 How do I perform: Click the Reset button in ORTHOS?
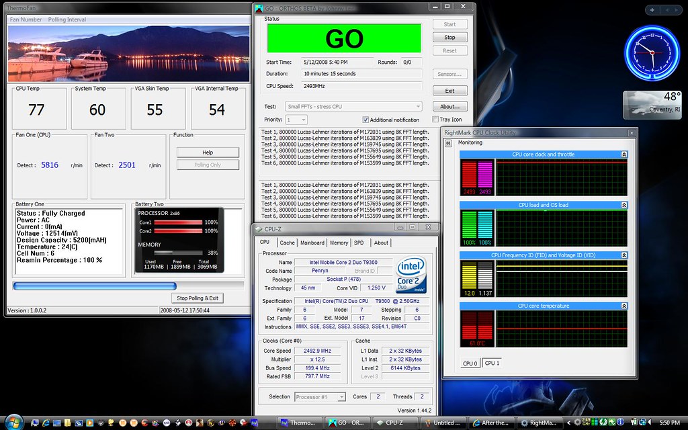click(x=449, y=50)
